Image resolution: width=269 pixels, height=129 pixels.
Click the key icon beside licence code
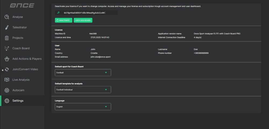click(x=58, y=13)
